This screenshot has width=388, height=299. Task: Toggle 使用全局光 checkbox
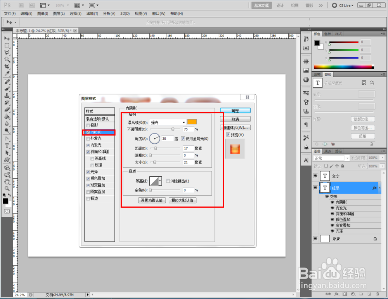pyautogui.click(x=183, y=139)
